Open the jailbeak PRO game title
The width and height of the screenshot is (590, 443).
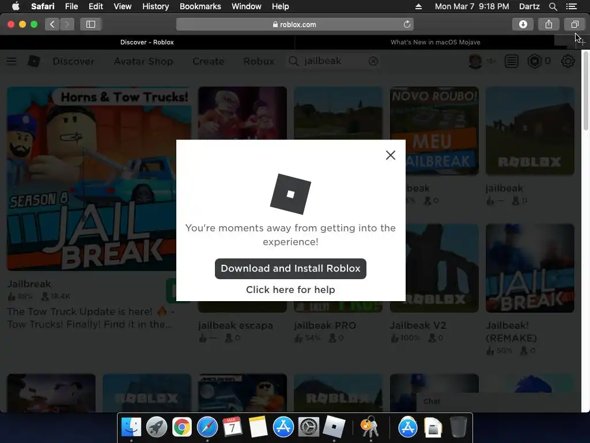pos(325,325)
